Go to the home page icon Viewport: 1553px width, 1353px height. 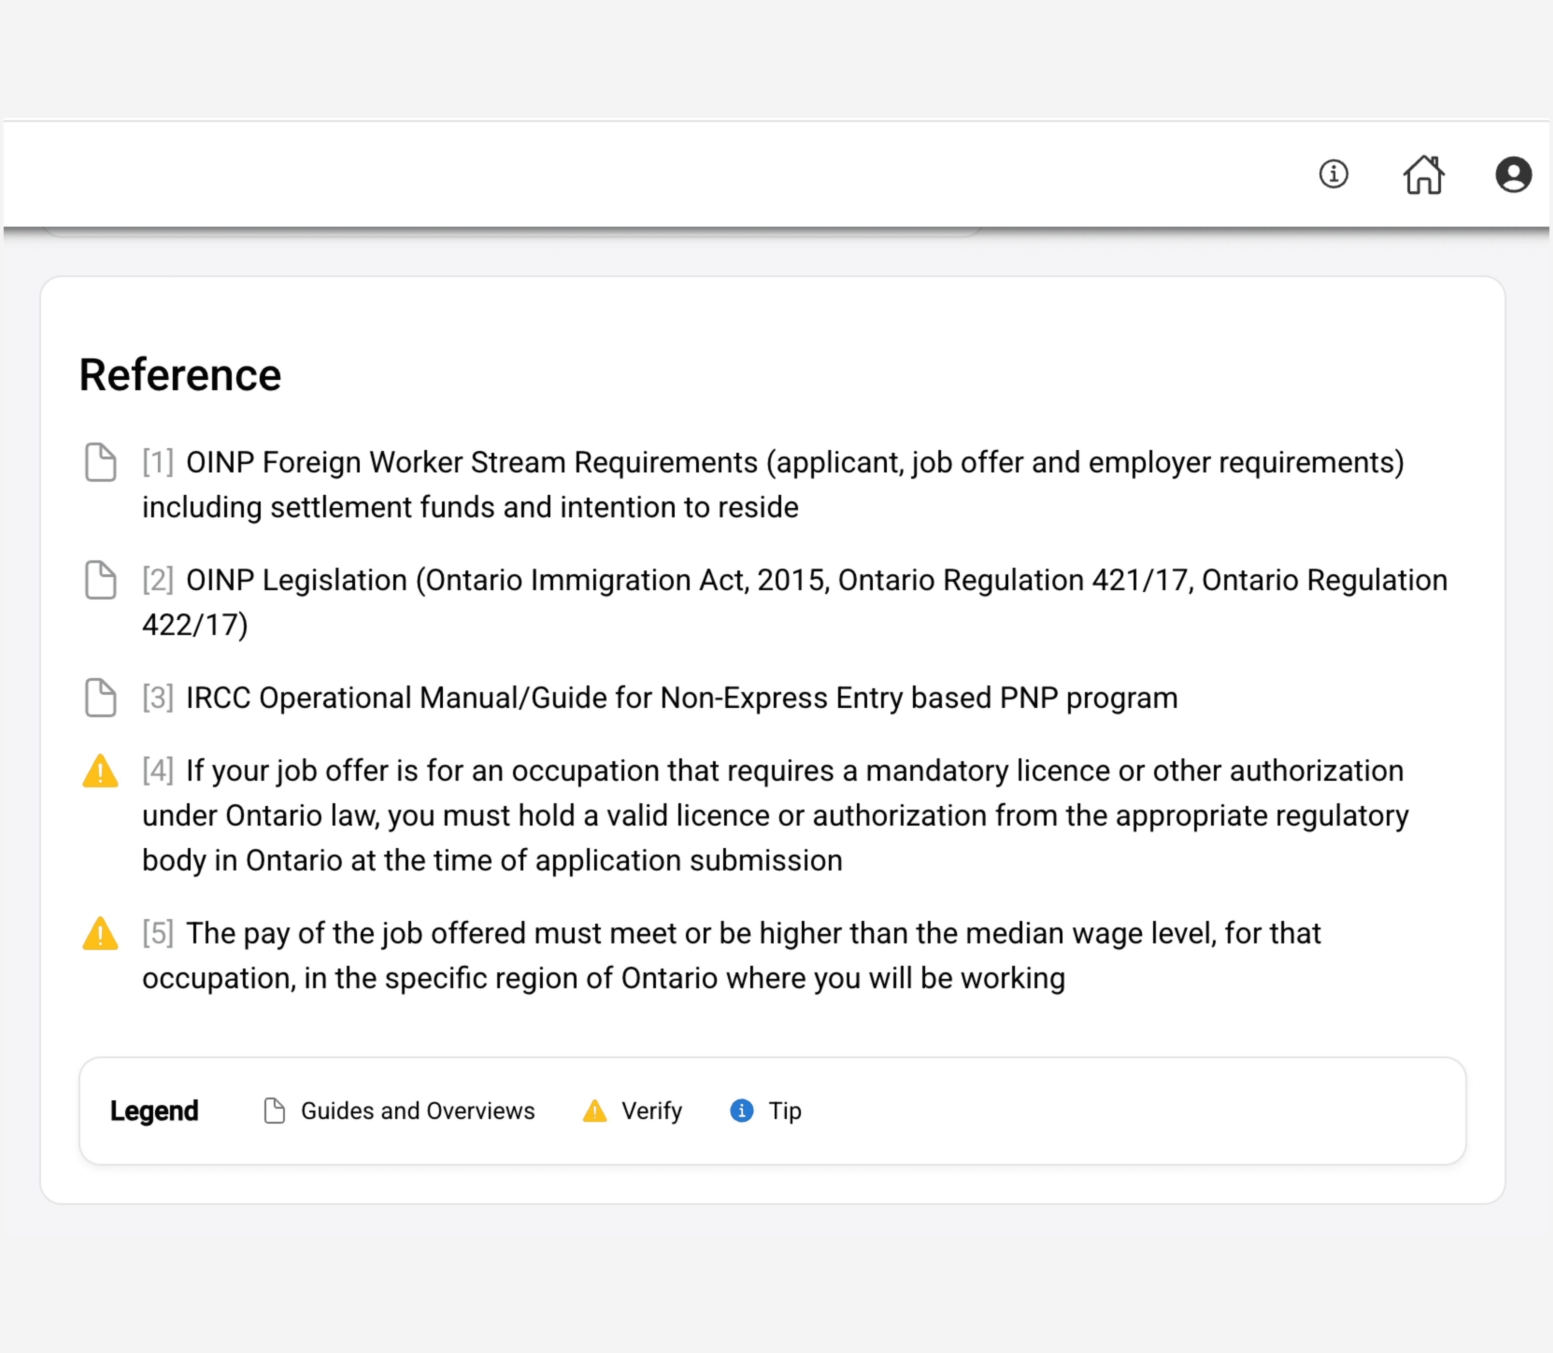point(1424,174)
